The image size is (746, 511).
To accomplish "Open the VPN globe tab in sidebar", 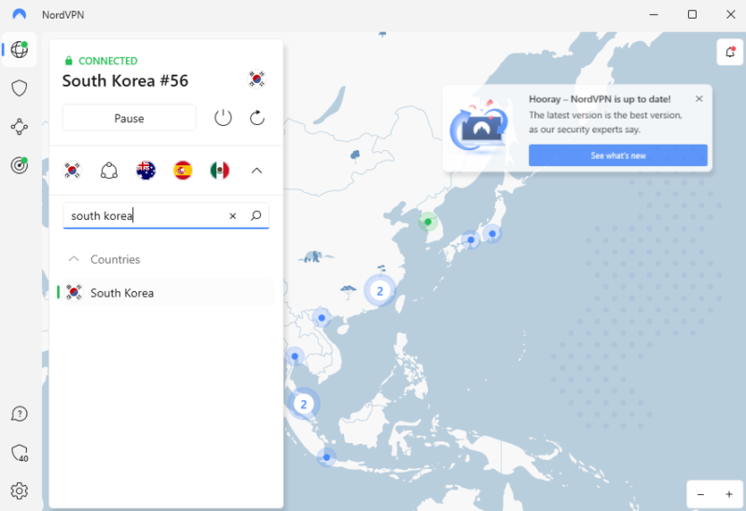I will (x=19, y=49).
